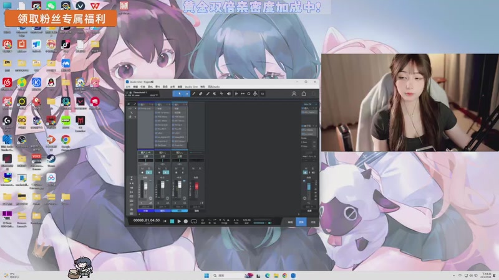Switch to the Edit tab beside Mix
This screenshot has width=499, height=280.
(x=290, y=222)
